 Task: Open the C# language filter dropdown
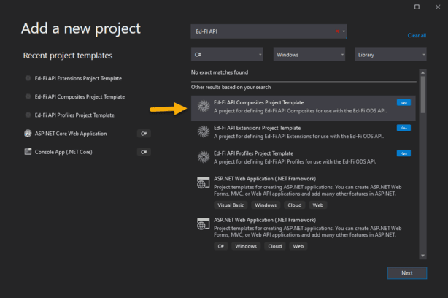pyautogui.click(x=227, y=54)
